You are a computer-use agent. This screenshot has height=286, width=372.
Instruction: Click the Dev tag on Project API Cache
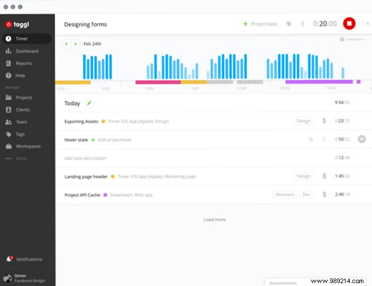(x=306, y=195)
